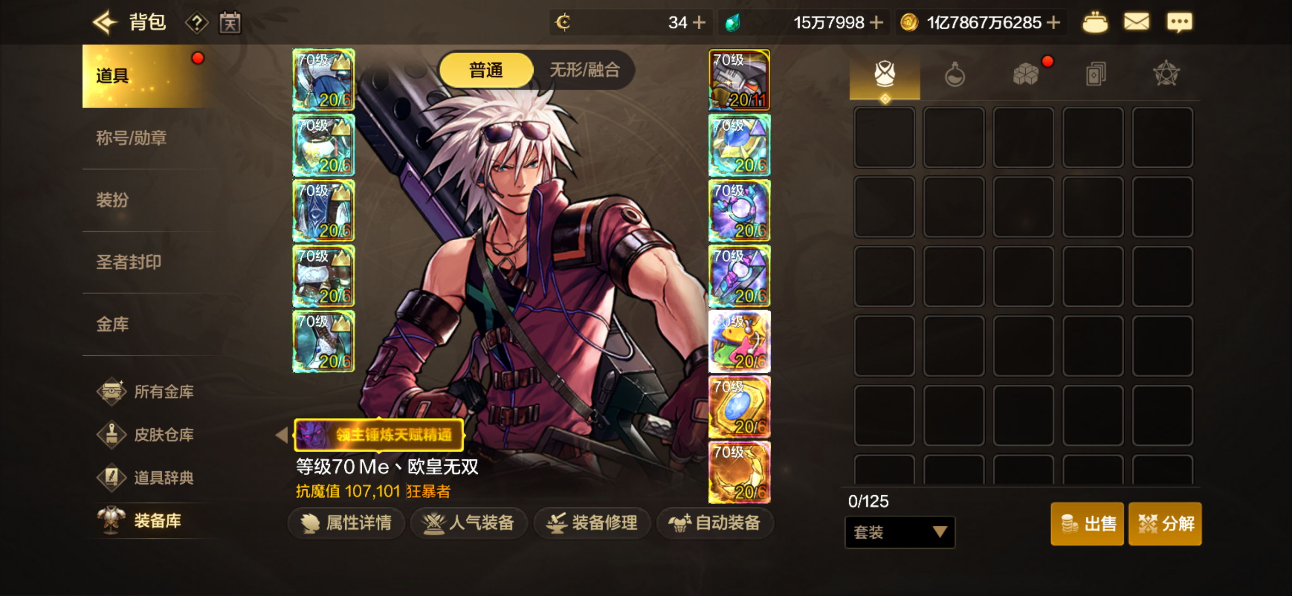
Task: Select the pentagram star inventory tab
Action: [1166, 75]
